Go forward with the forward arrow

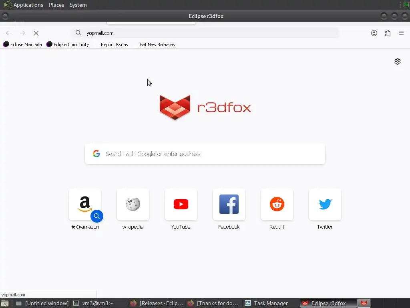pos(22,33)
